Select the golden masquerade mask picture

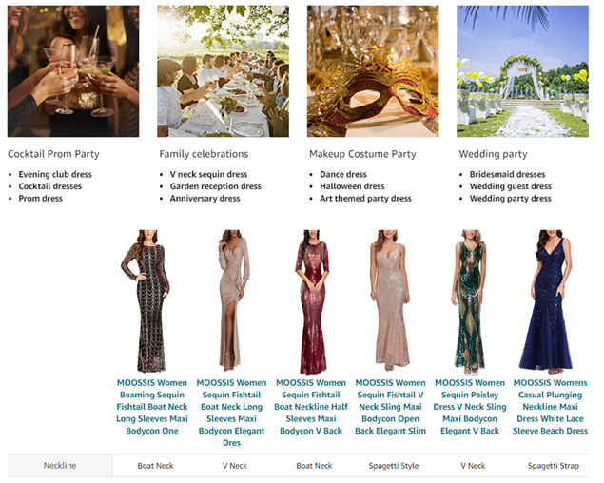pyautogui.click(x=373, y=71)
